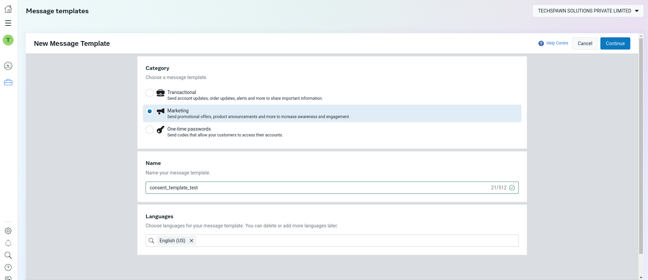
Task: Click the languages search field
Action: (x=357, y=241)
